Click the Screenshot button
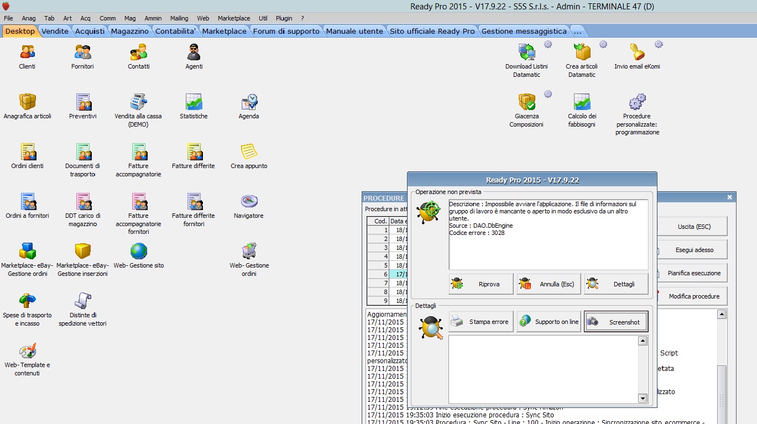 click(x=617, y=322)
